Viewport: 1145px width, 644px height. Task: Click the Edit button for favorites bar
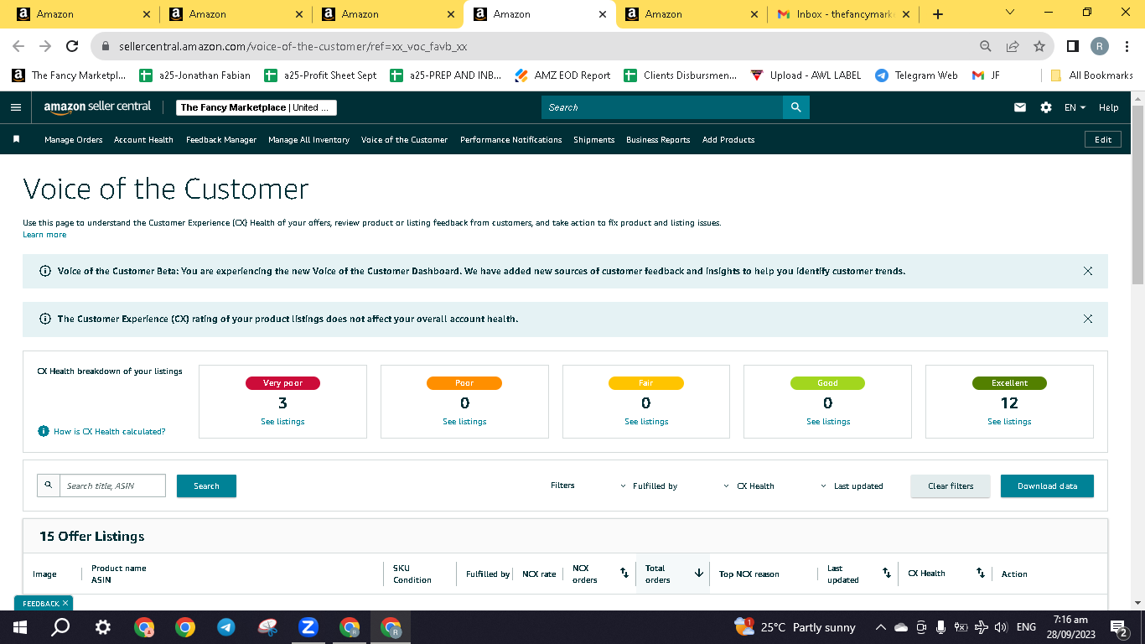[1103, 139]
